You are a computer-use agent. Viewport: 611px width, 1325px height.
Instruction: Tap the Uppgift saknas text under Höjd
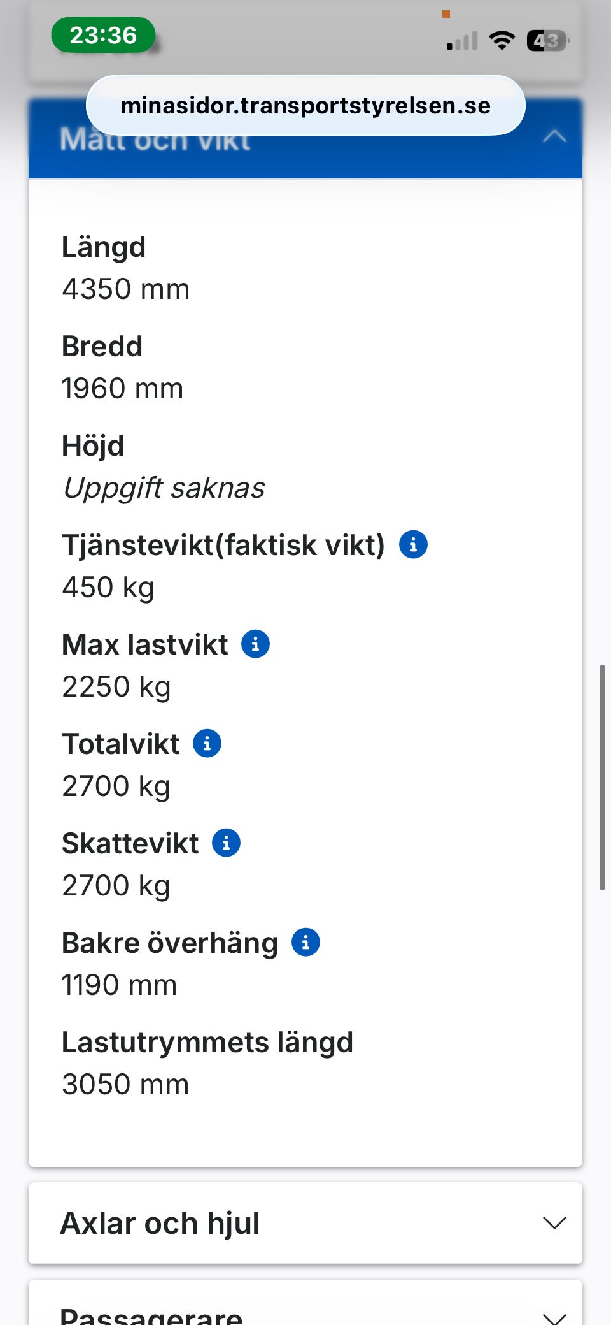(164, 488)
